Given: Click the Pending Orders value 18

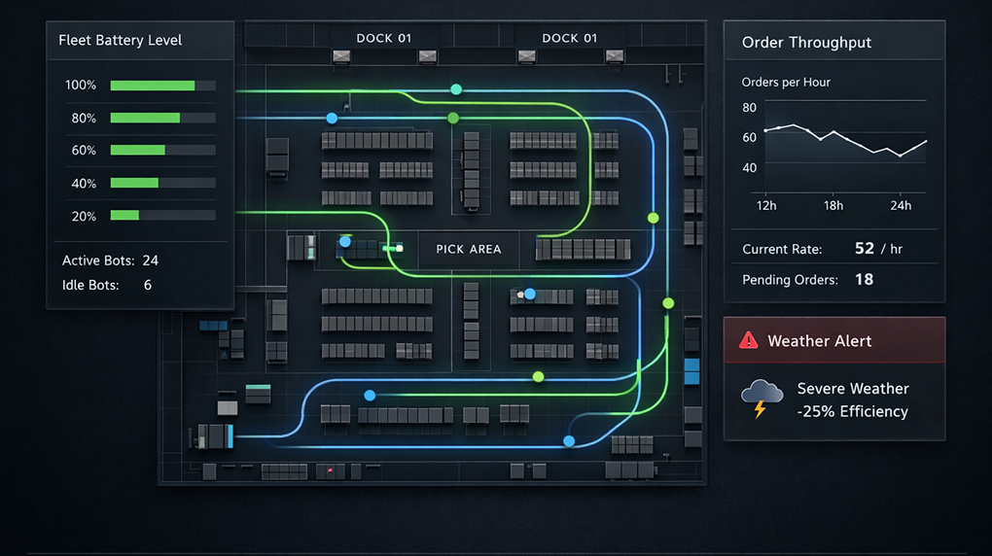Looking at the screenshot, I should point(864,280).
